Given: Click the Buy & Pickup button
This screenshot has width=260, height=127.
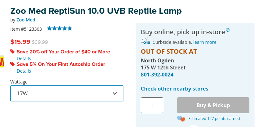Looking at the screenshot, I should pyautogui.click(x=213, y=105).
